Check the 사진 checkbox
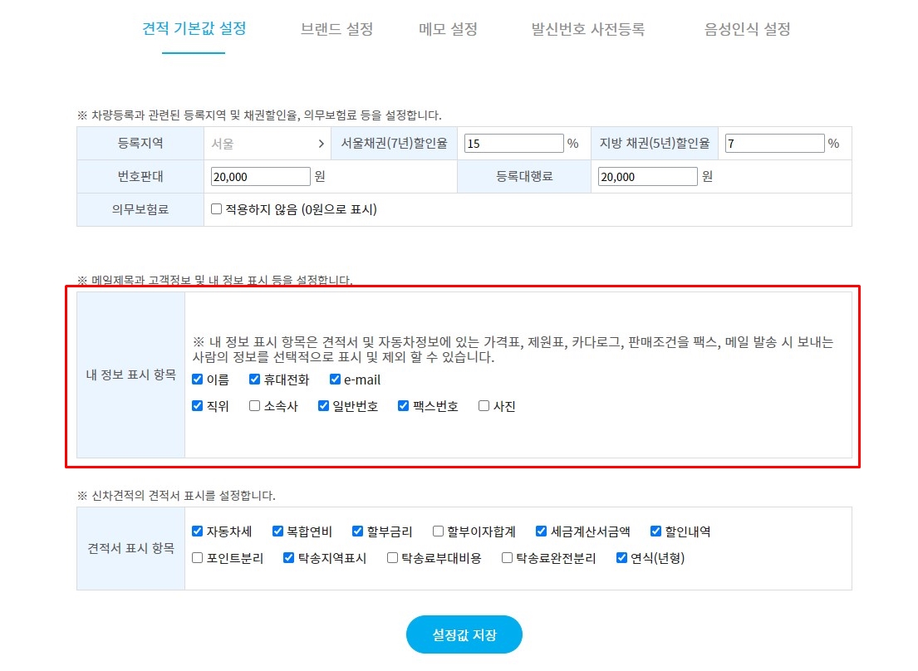Image resolution: width=918 pixels, height=671 pixels. [484, 405]
